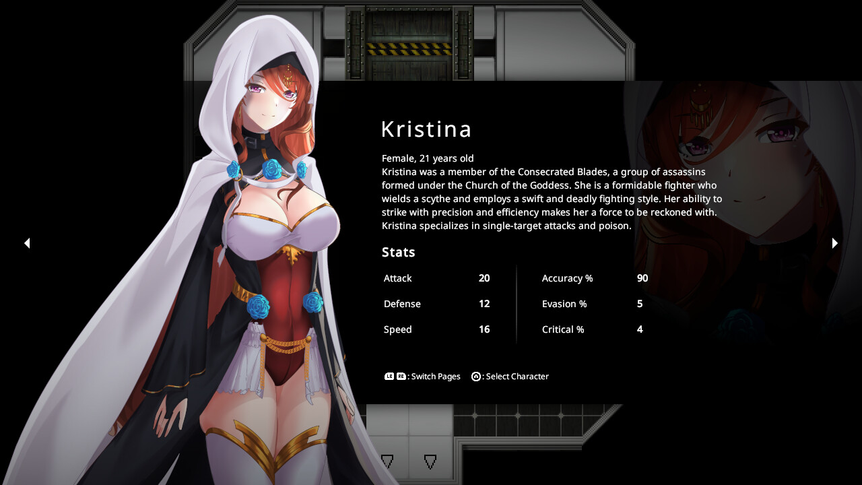Click the right floor arrow marker
This screenshot has width=862, height=485.
[x=430, y=461]
